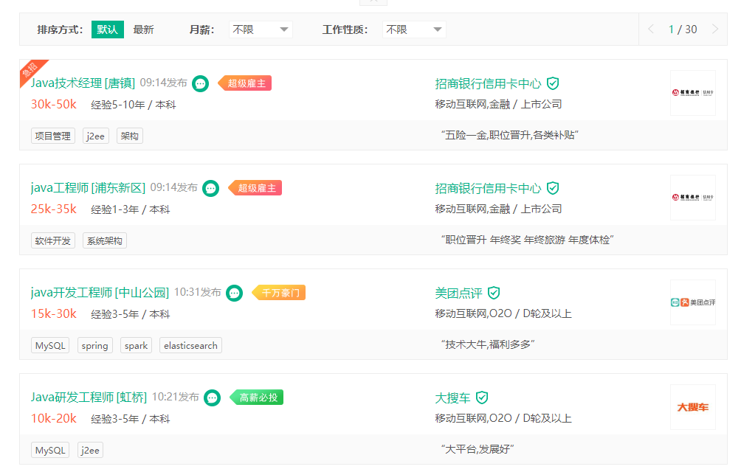The width and height of the screenshot is (741, 472).
Task: Click the 30k-50k salary text
Action: click(x=53, y=104)
